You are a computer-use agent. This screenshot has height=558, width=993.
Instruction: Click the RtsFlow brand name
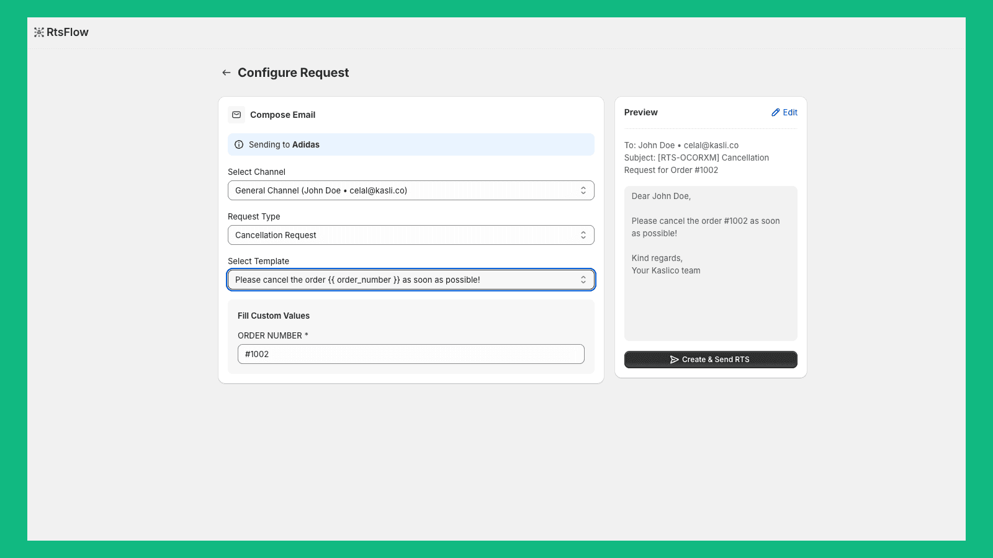(x=68, y=32)
